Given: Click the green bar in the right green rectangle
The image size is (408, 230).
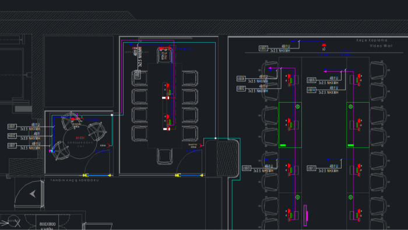Looking at the screenshot, I should tap(351, 145).
